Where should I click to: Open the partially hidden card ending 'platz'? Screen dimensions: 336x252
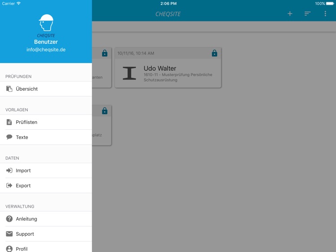click(x=102, y=125)
